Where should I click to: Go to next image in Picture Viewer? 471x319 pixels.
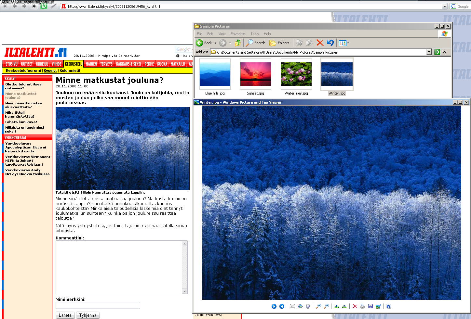282,306
